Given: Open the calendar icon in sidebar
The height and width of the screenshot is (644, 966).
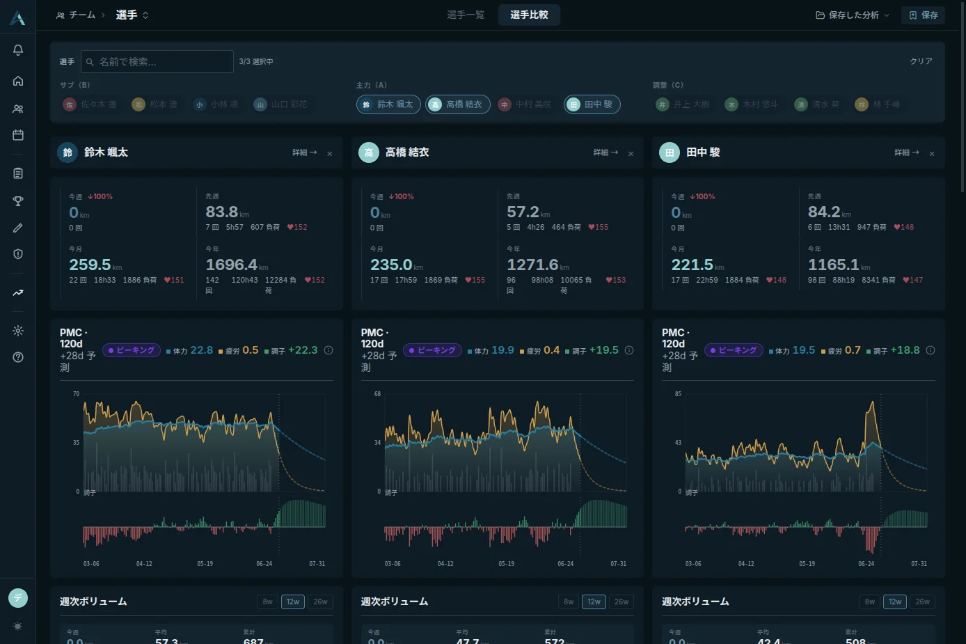Looking at the screenshot, I should pos(18,135).
